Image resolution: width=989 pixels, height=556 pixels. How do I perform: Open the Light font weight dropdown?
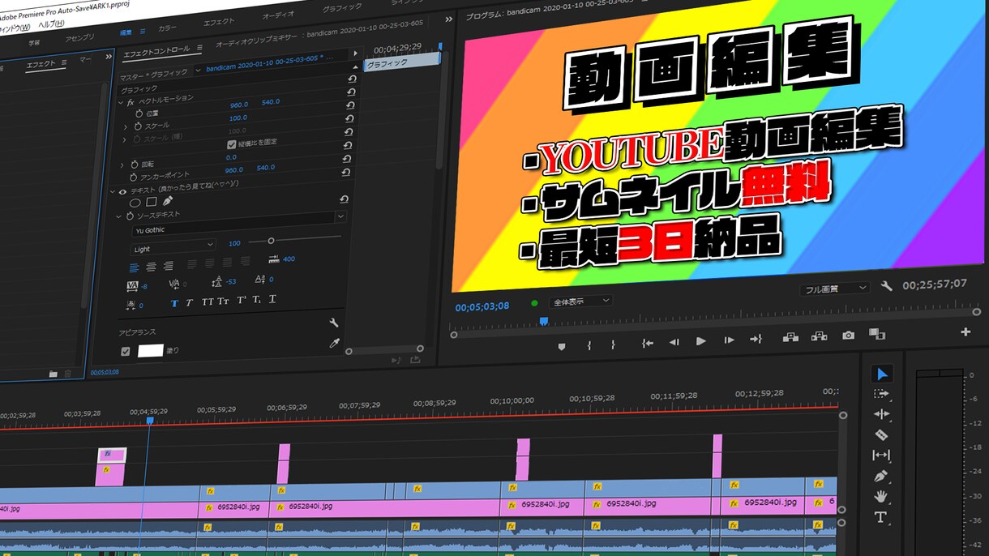click(x=173, y=246)
